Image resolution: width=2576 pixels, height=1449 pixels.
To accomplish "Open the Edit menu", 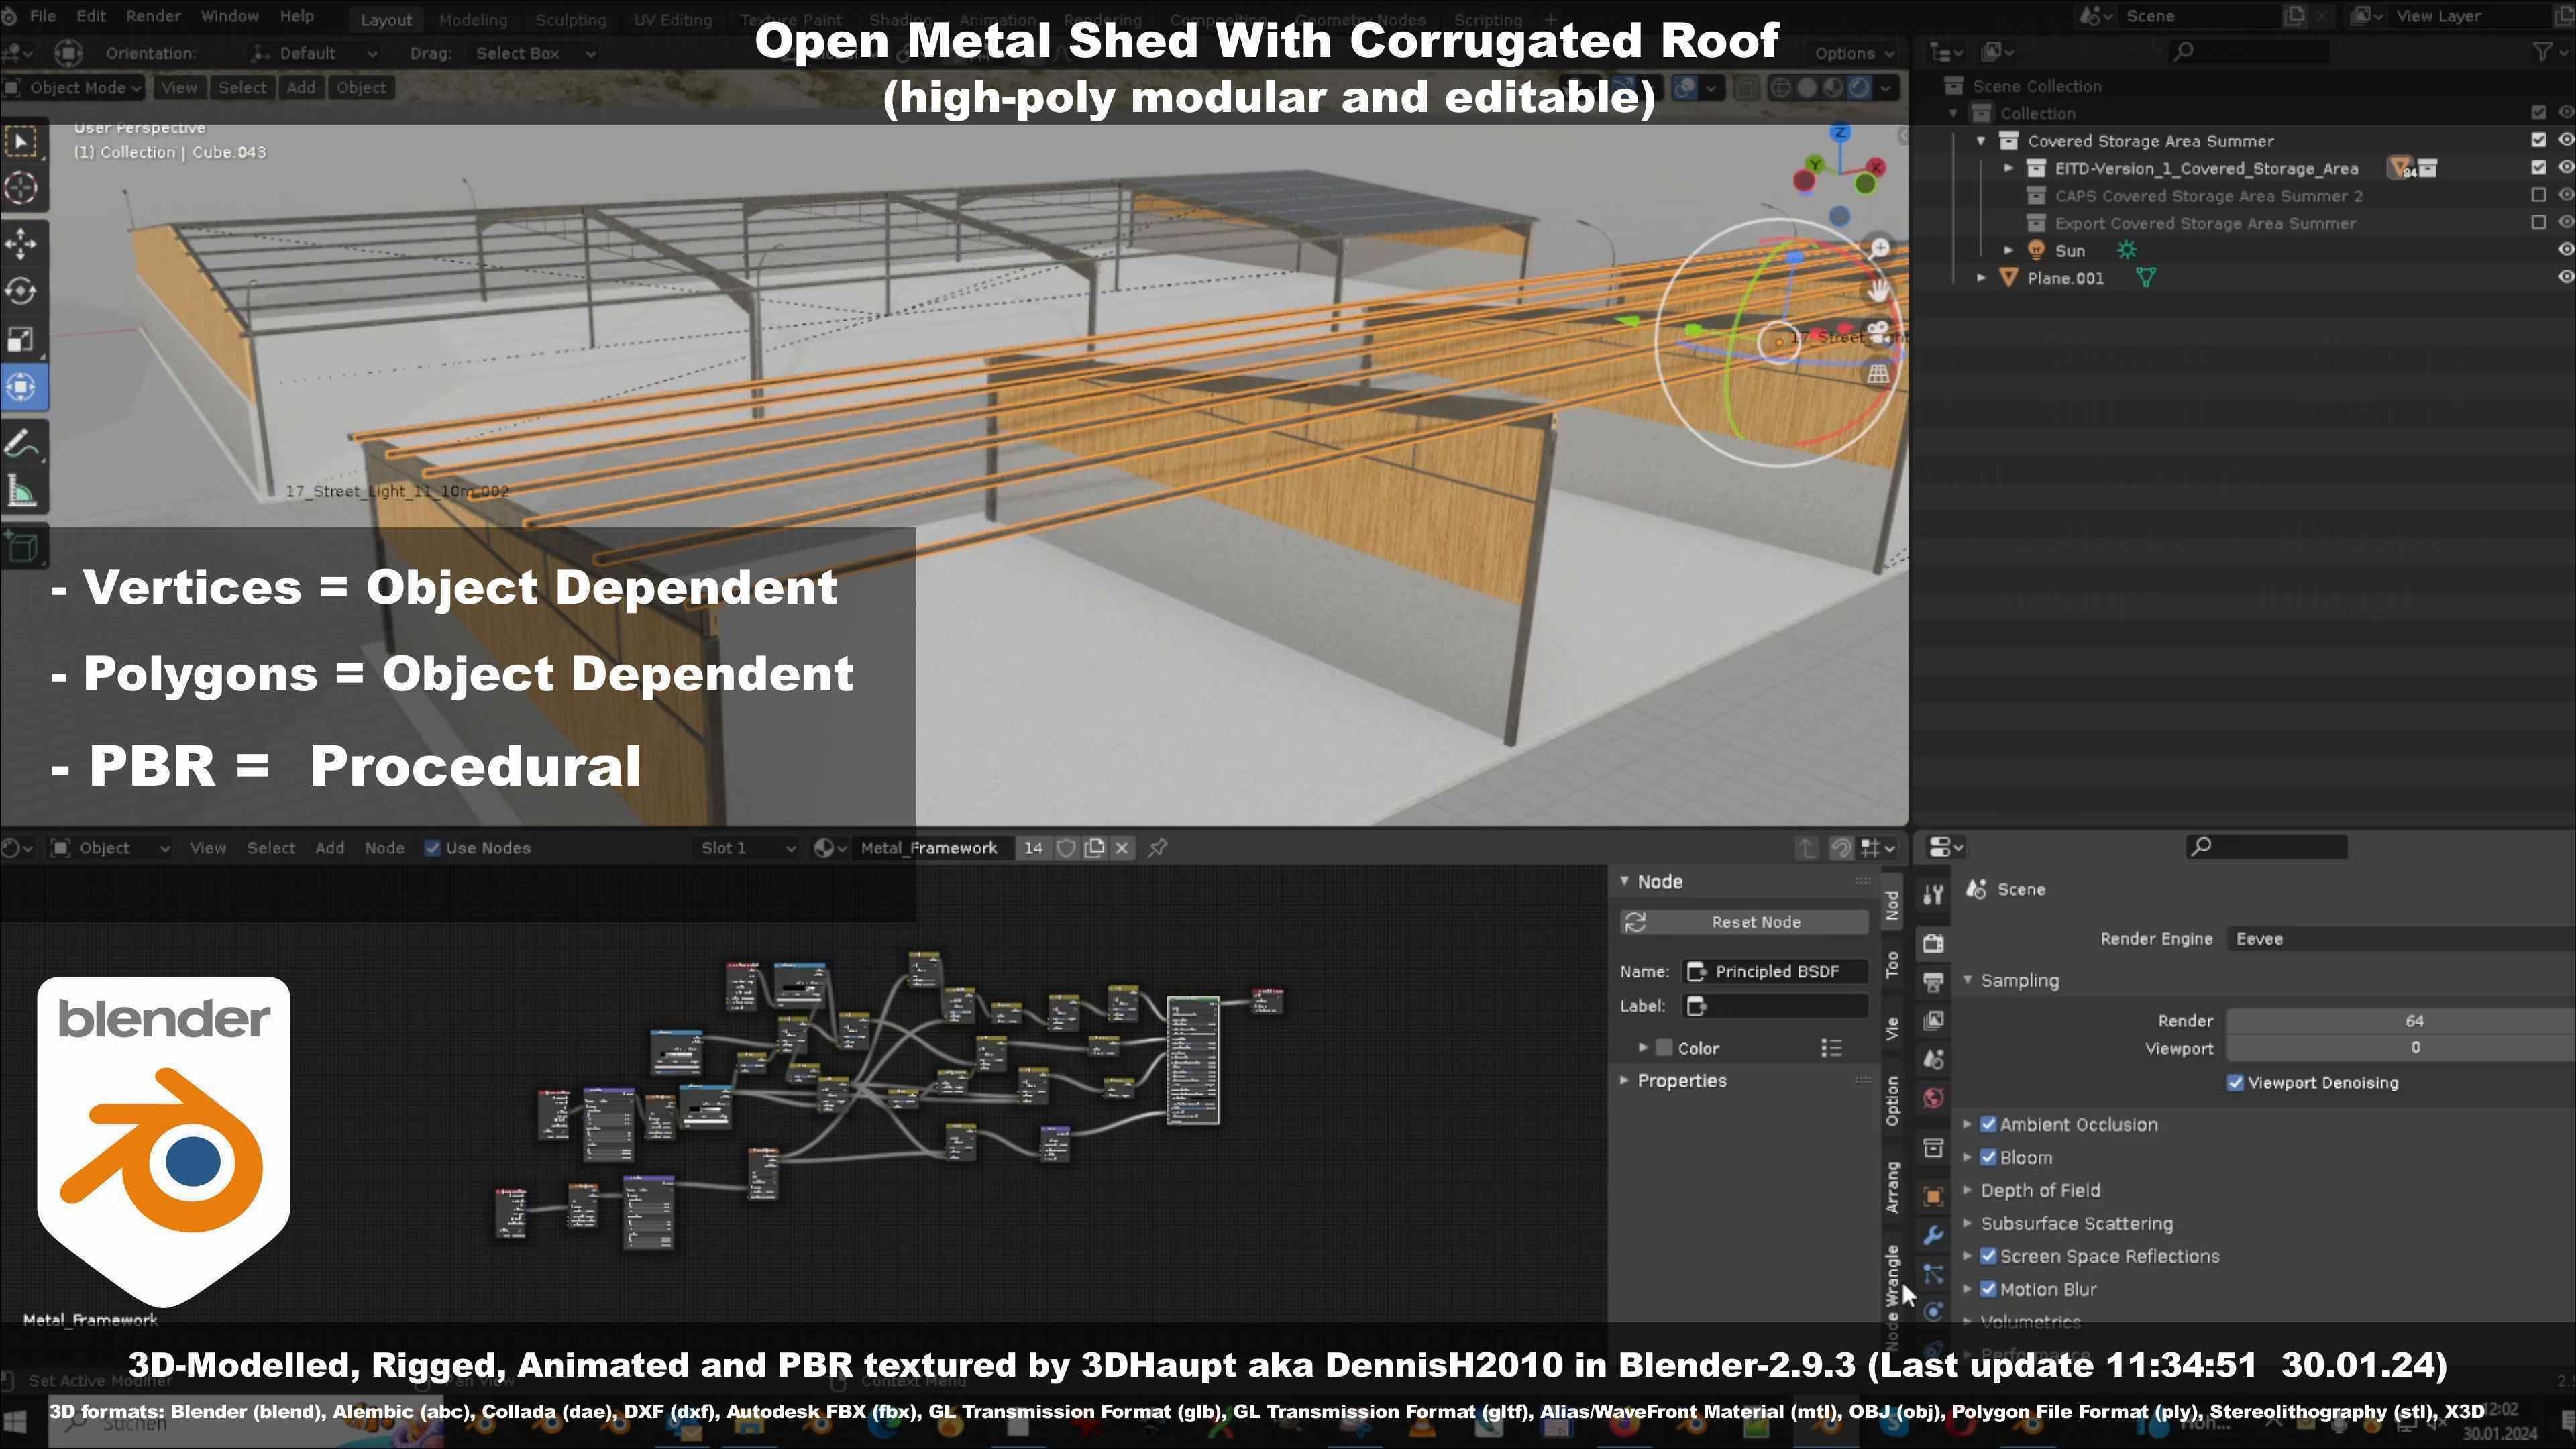I will 91,16.
